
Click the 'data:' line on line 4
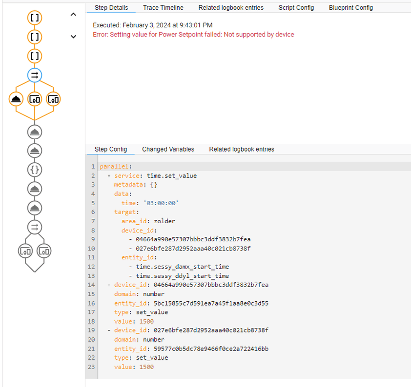(x=123, y=194)
